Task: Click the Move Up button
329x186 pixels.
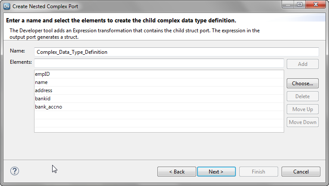Action: (303, 109)
